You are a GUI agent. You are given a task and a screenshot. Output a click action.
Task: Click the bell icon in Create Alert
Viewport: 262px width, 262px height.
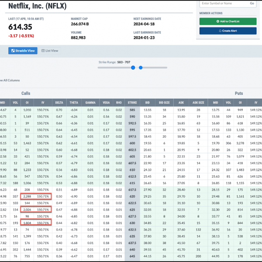pyautogui.click(x=220, y=31)
